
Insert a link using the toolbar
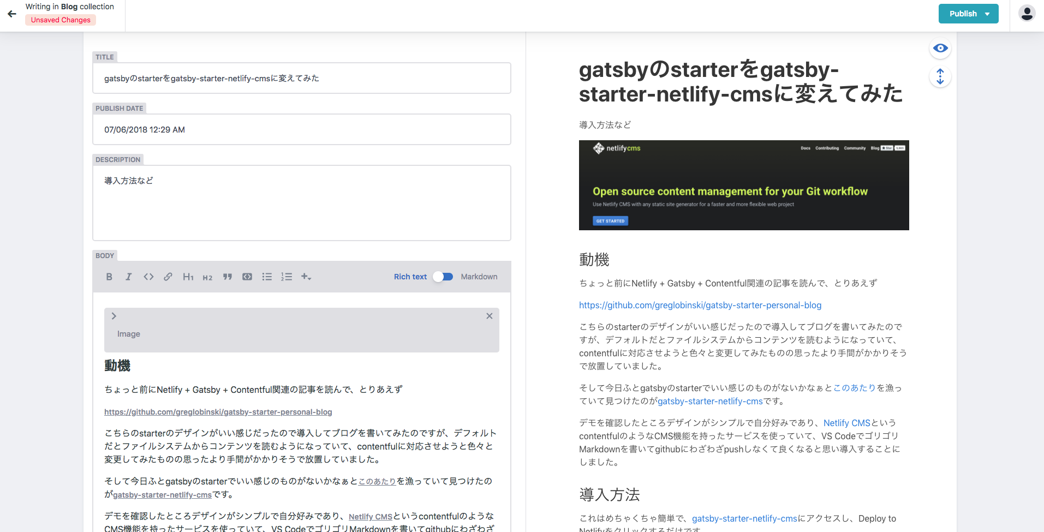(x=168, y=277)
